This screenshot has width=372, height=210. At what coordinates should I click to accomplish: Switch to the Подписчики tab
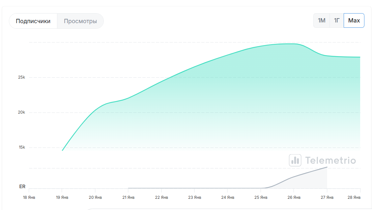pos(33,21)
